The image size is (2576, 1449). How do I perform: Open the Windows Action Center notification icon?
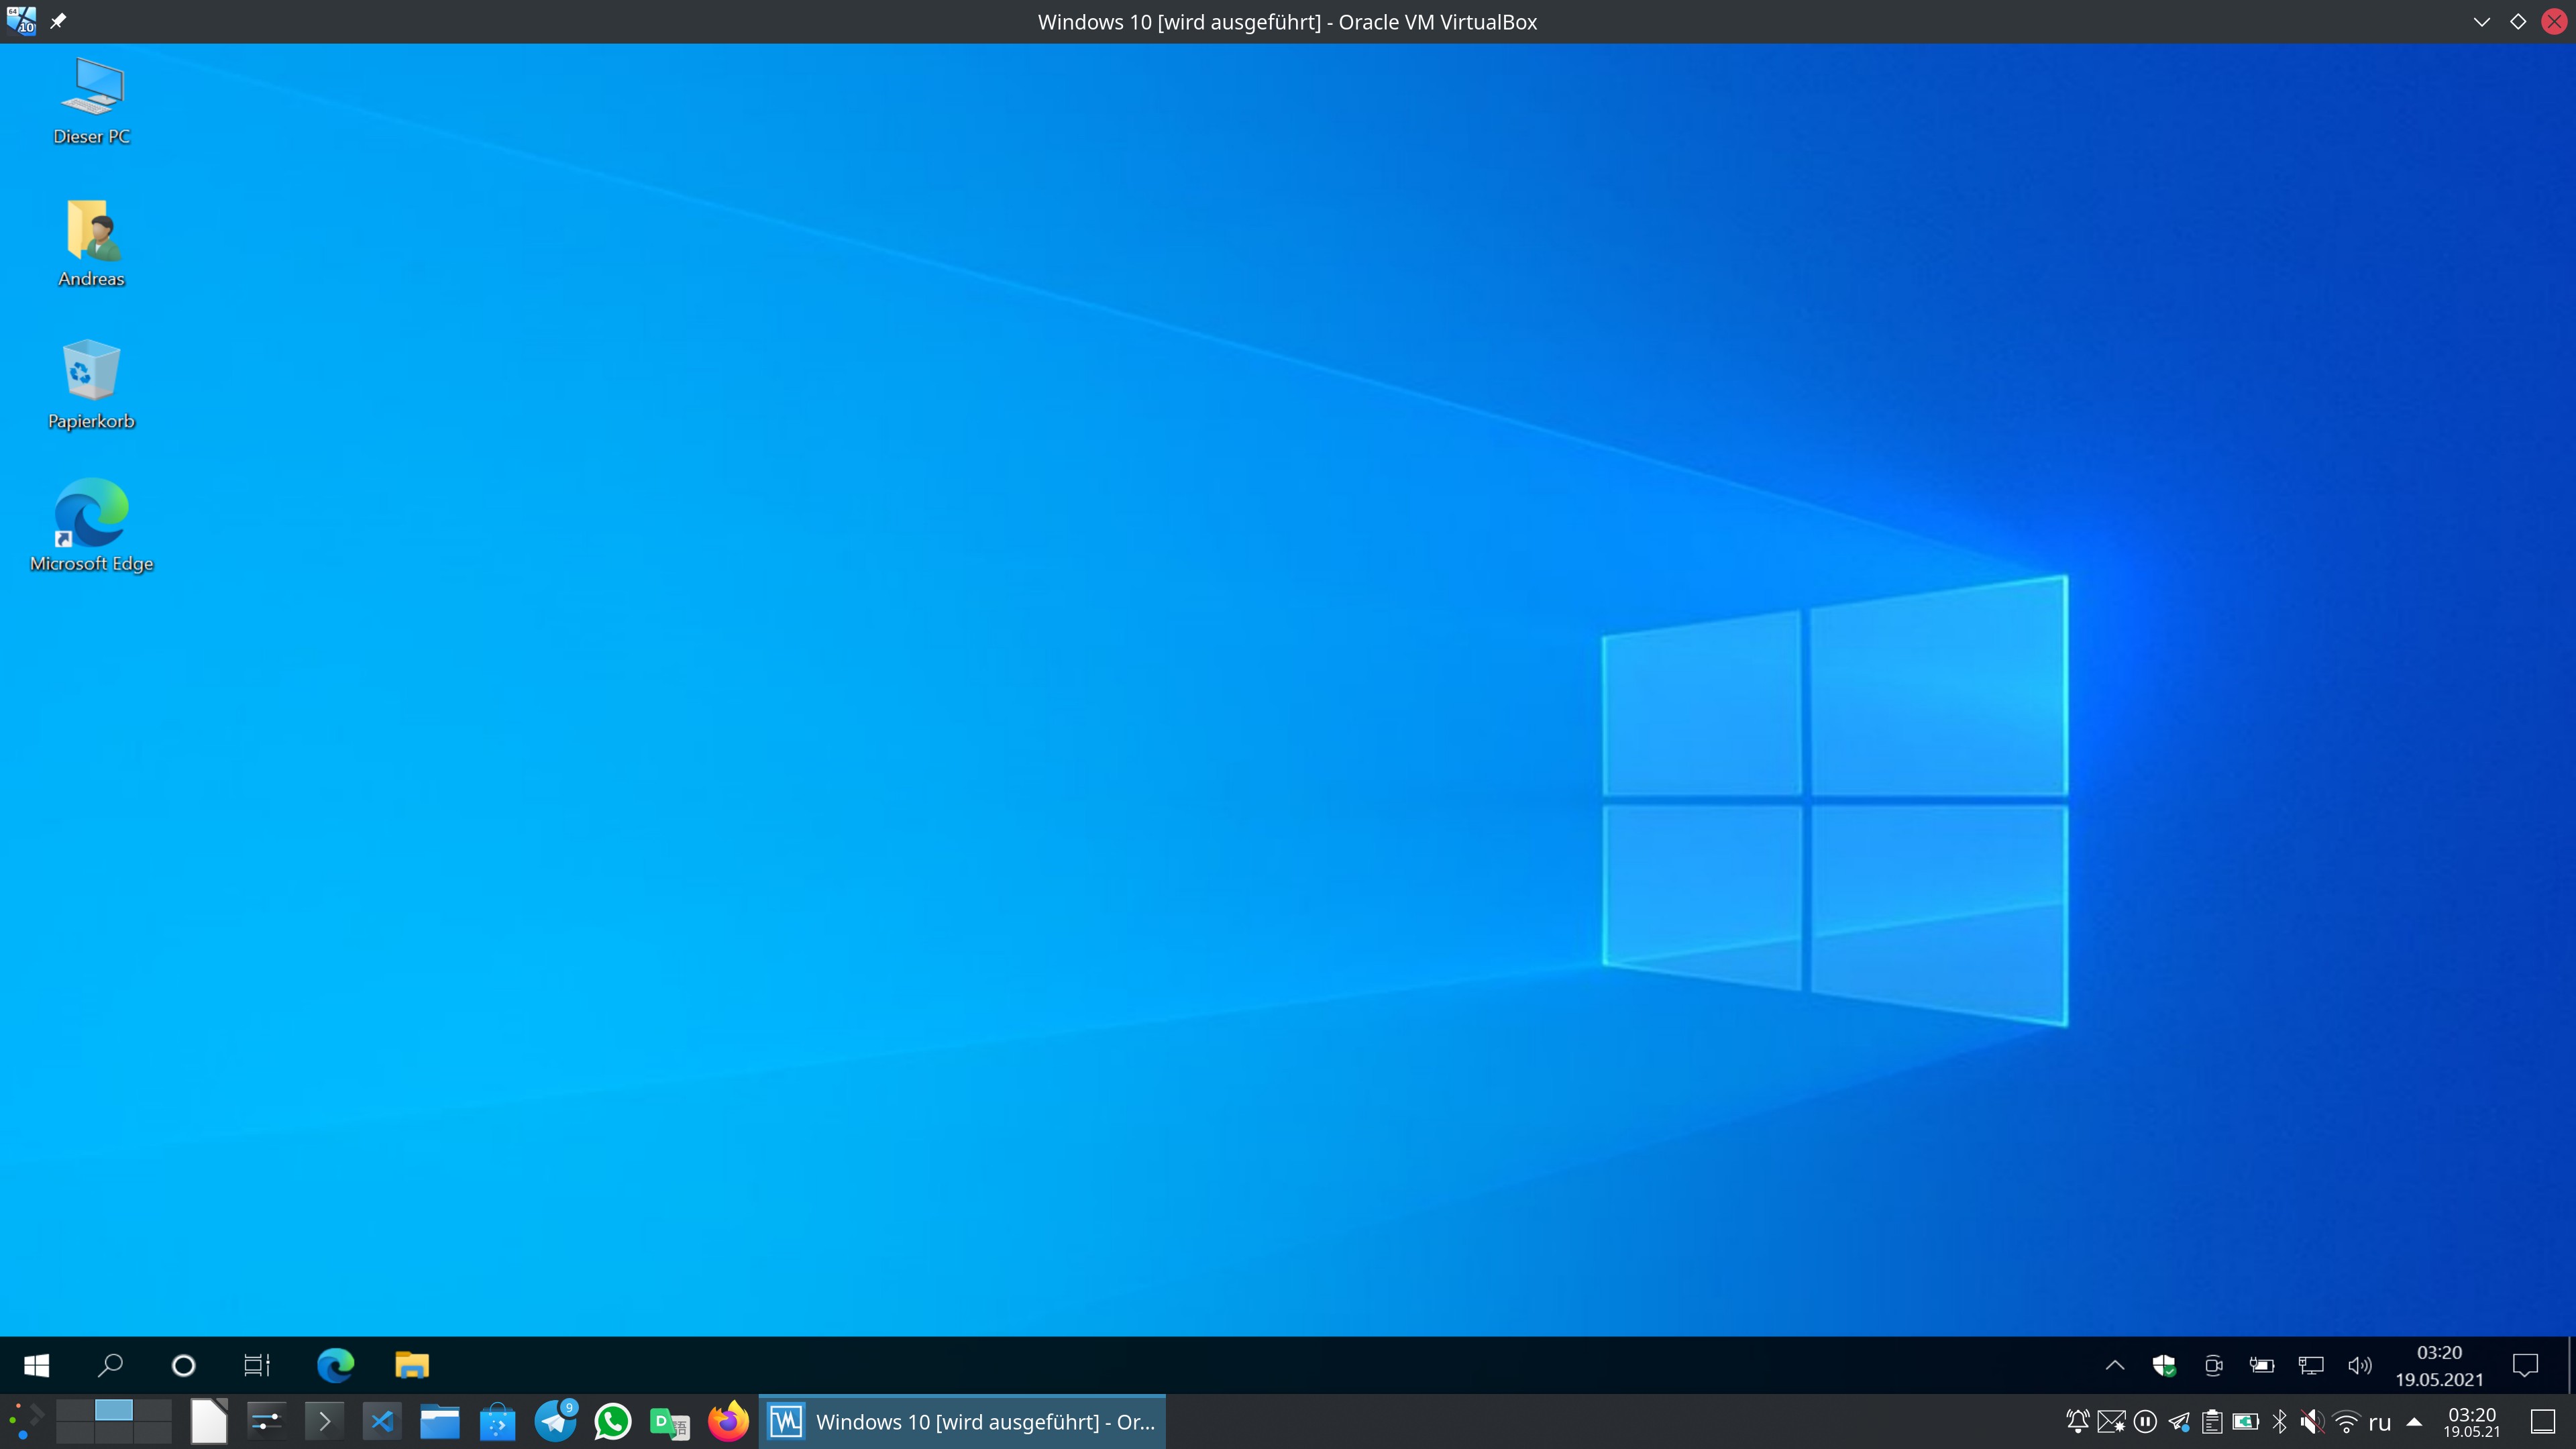click(2526, 1365)
